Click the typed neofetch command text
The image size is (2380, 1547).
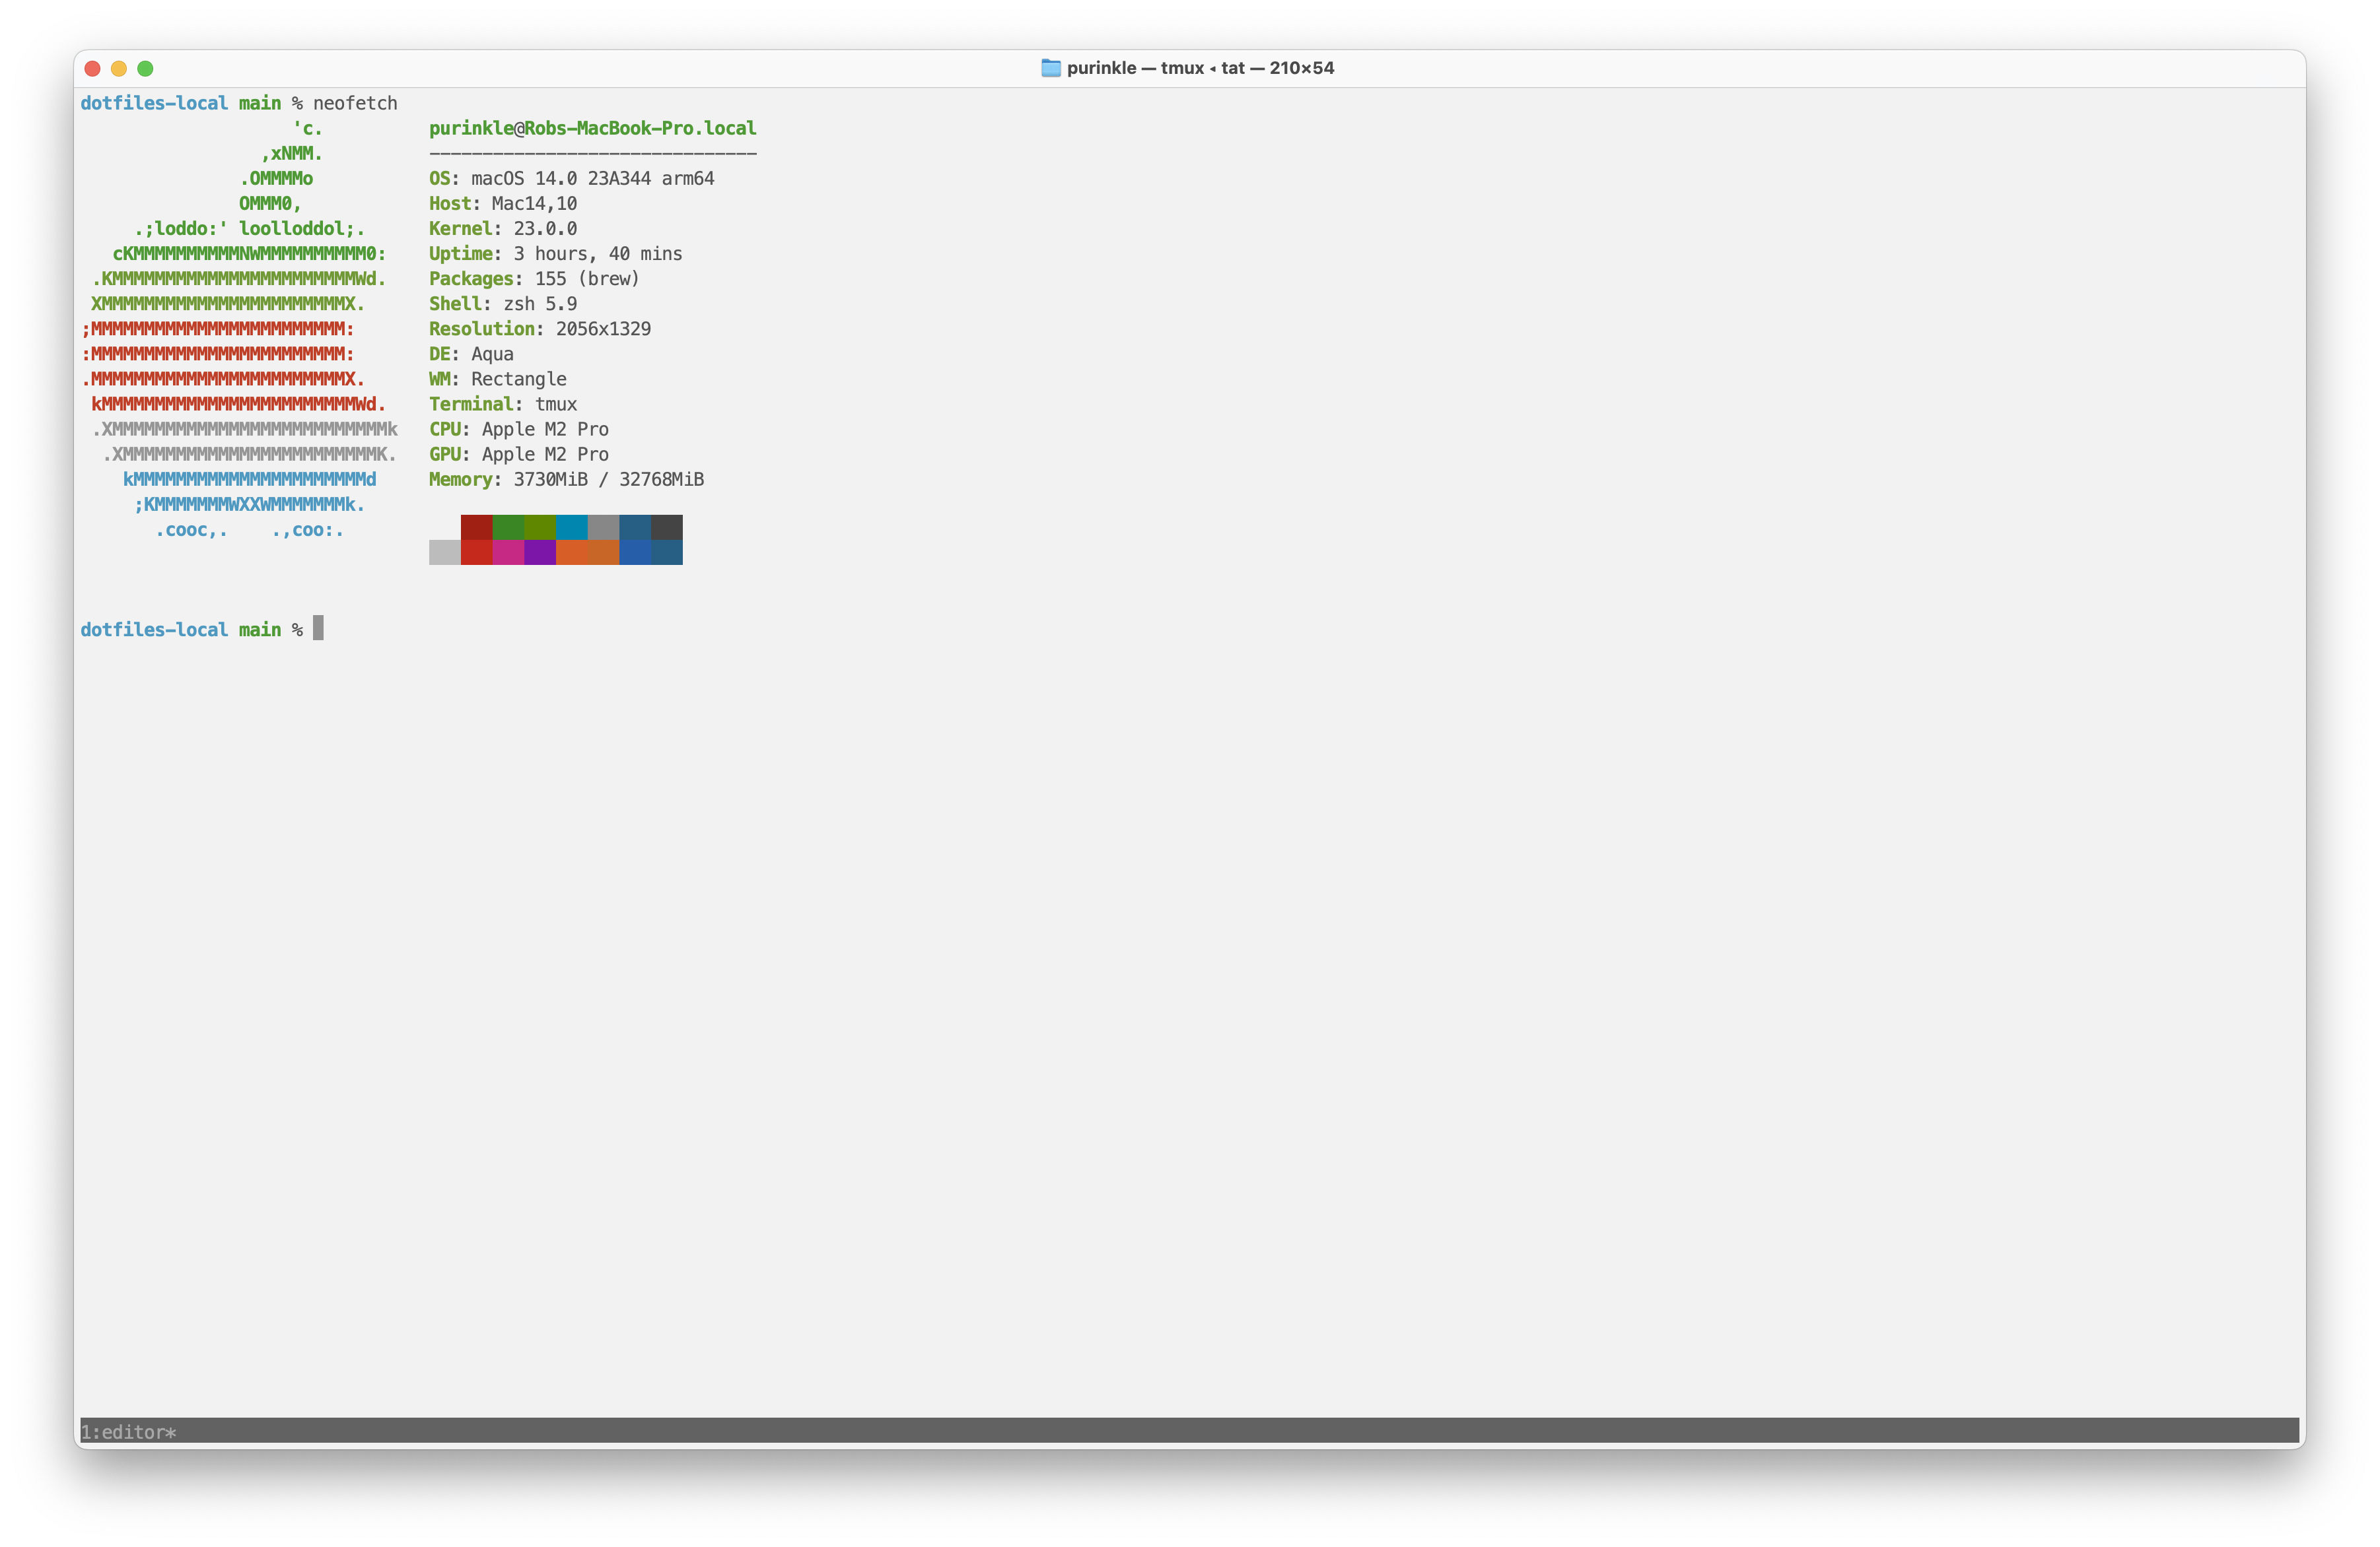pos(355,103)
